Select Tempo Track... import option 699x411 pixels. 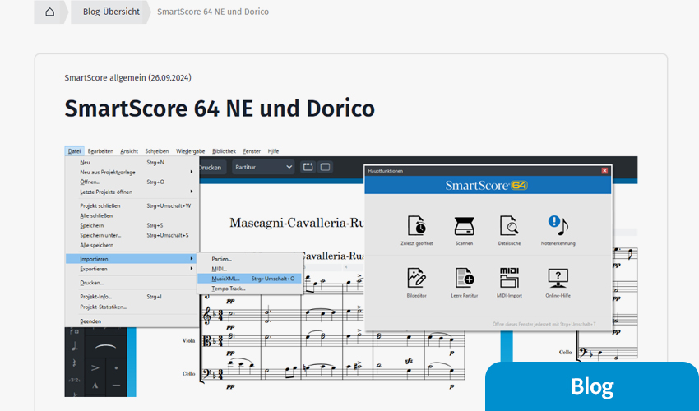pyautogui.click(x=229, y=289)
